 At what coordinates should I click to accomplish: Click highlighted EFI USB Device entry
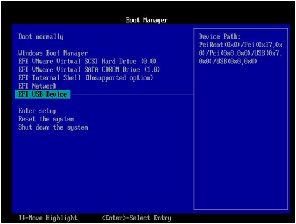click(43, 94)
